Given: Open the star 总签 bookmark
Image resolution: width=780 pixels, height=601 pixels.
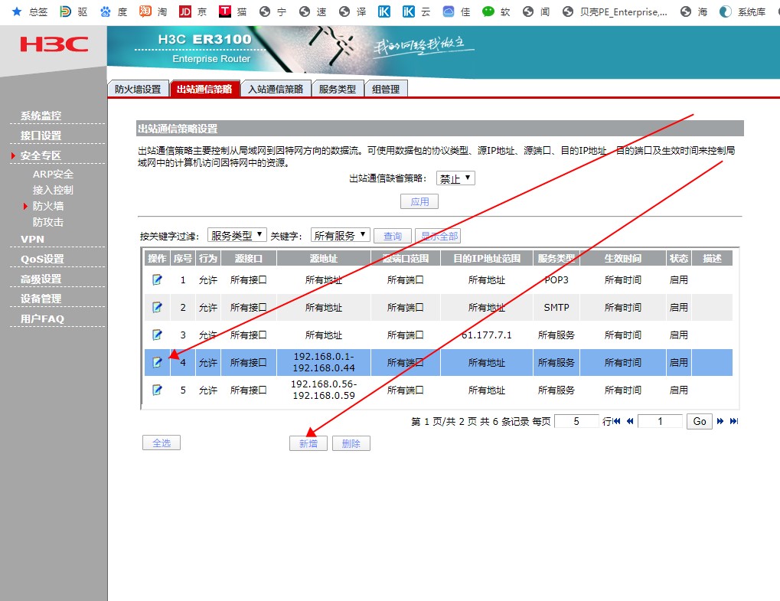Looking at the screenshot, I should 29,11.
